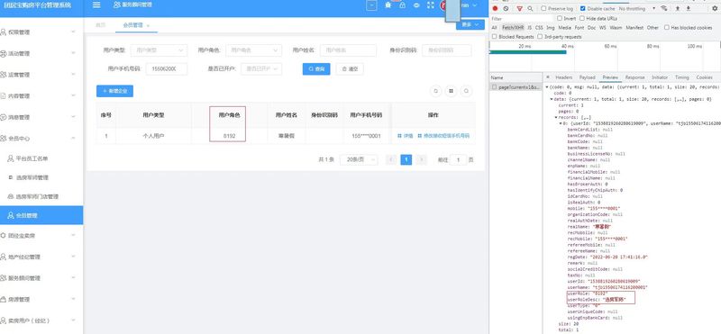This screenshot has height=334, width=721.
Task: Open DevTools network settings gear
Action: (x=716, y=8)
